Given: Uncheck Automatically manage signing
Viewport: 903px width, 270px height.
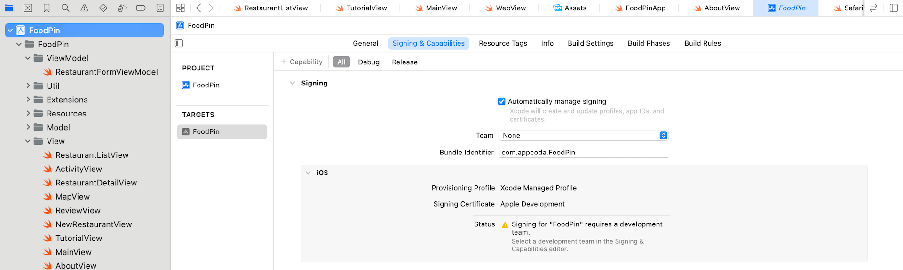Looking at the screenshot, I should [x=501, y=101].
